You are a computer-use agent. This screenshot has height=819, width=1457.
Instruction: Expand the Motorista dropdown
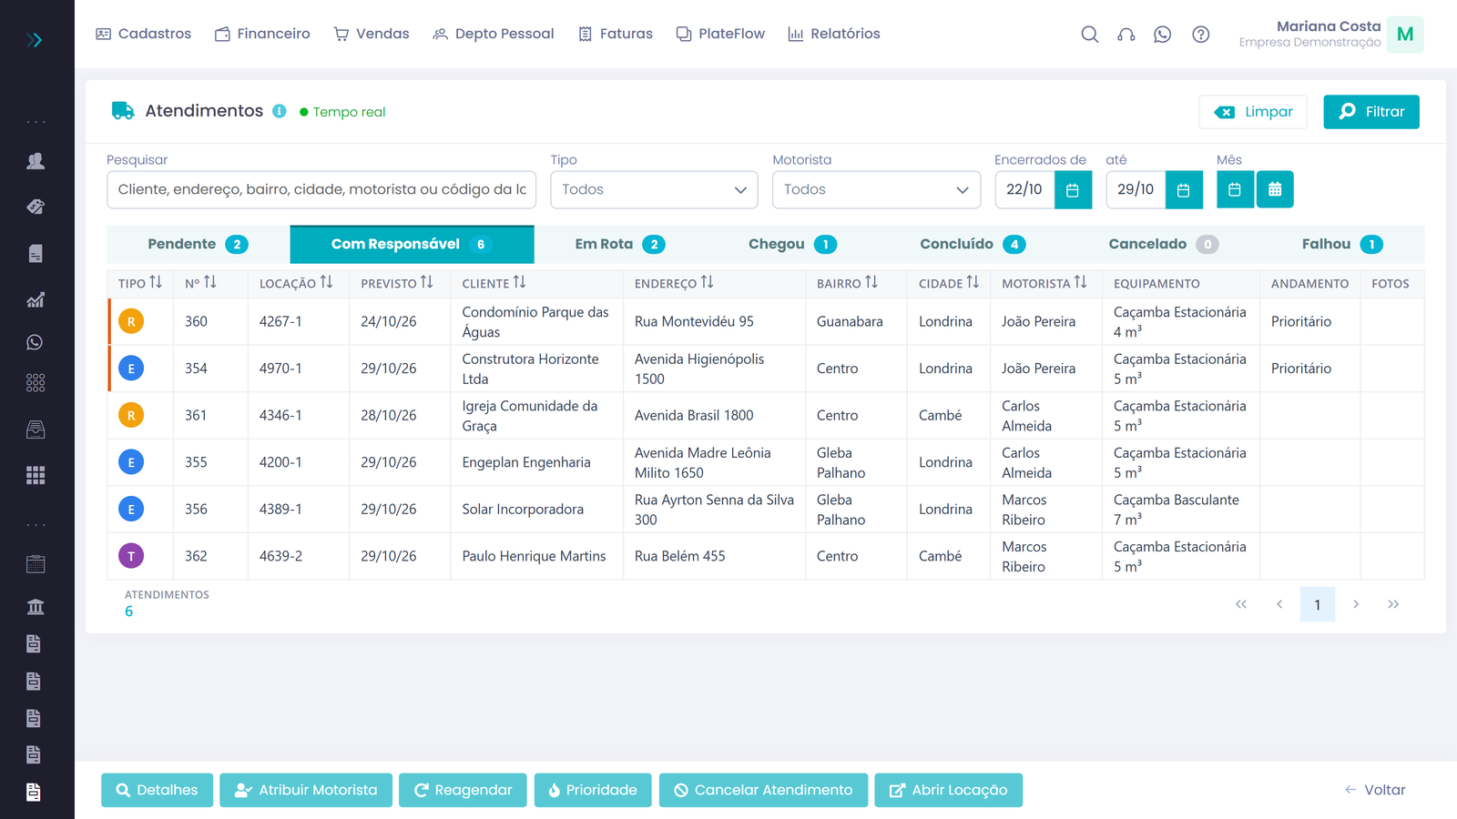click(876, 189)
